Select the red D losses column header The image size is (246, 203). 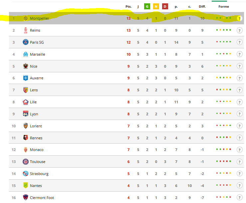[165, 7]
